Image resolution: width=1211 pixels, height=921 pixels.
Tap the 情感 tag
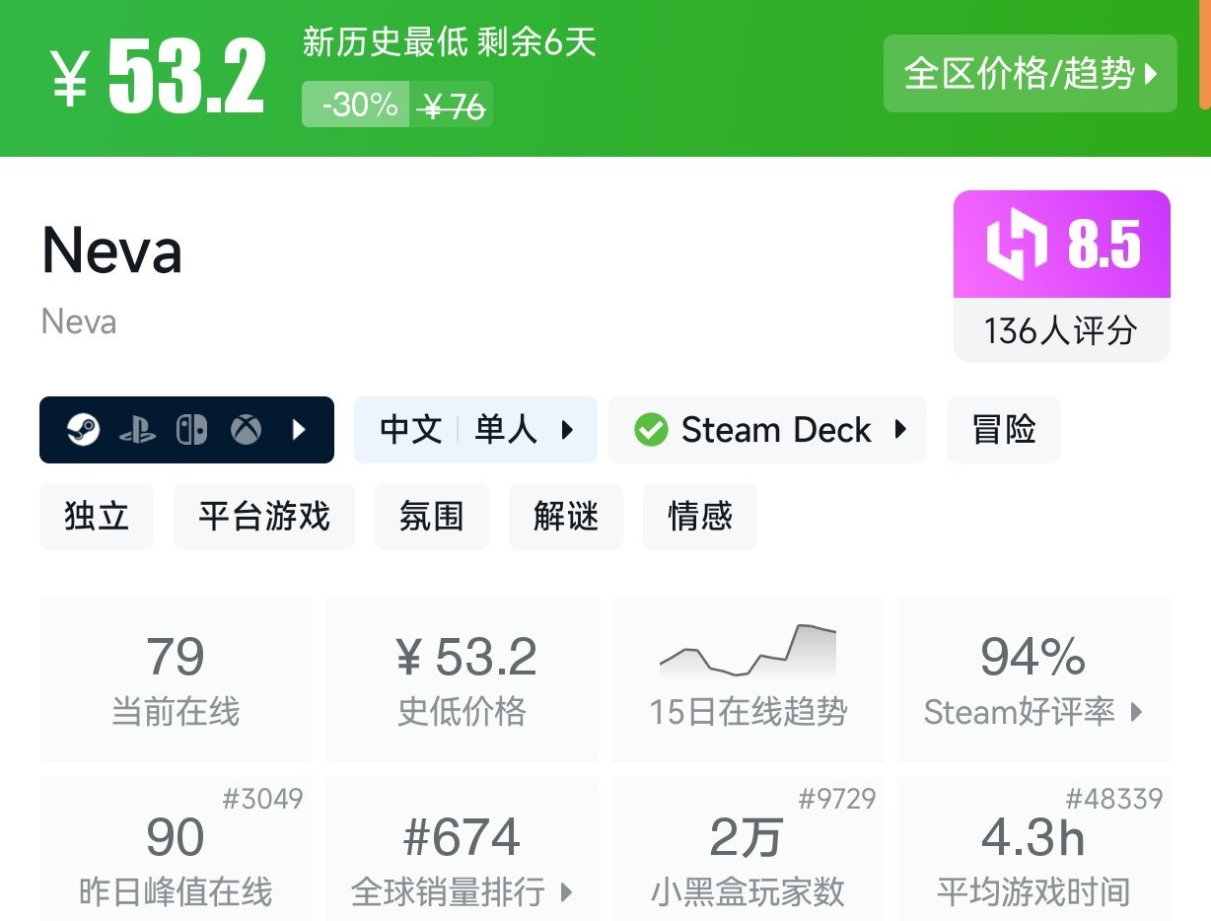699,517
